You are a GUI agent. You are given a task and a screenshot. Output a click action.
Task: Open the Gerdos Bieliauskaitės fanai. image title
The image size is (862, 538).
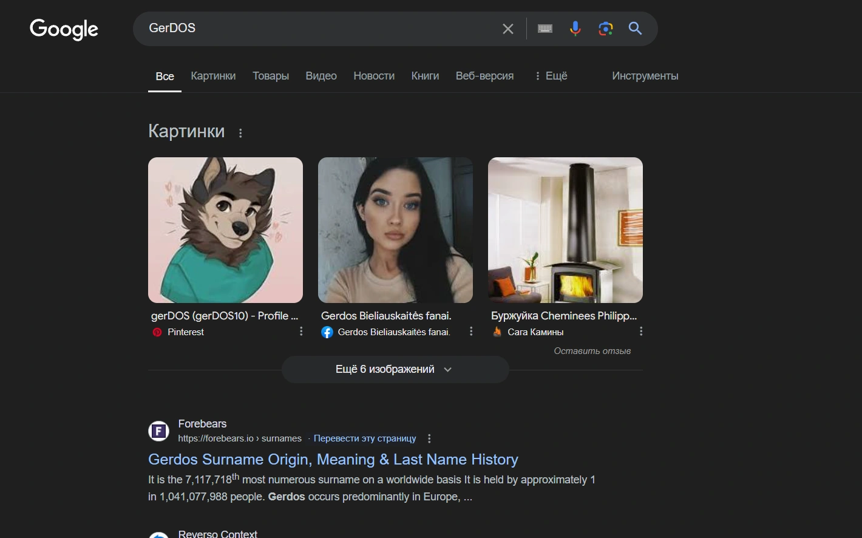pyautogui.click(x=386, y=316)
